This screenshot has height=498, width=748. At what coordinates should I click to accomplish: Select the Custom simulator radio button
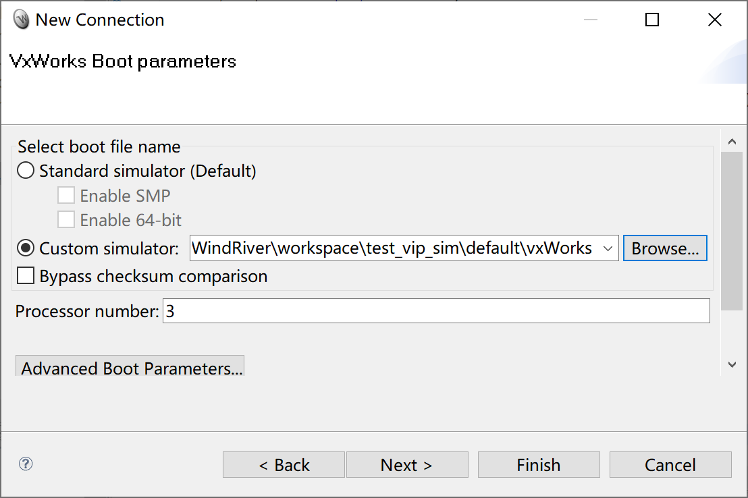pos(25,248)
